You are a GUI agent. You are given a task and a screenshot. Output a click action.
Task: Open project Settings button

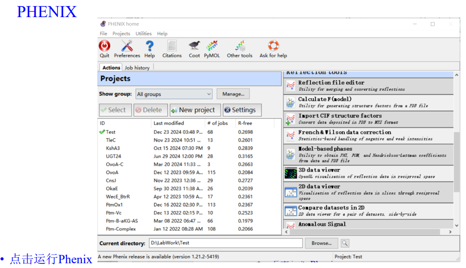242,110
